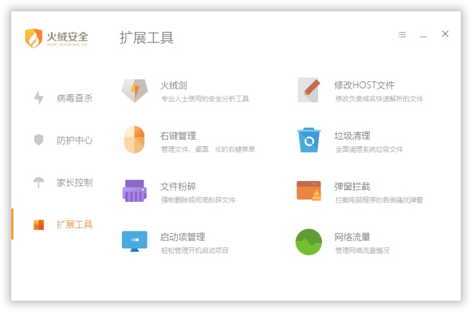Click the 右键管理 title

[x=178, y=136]
